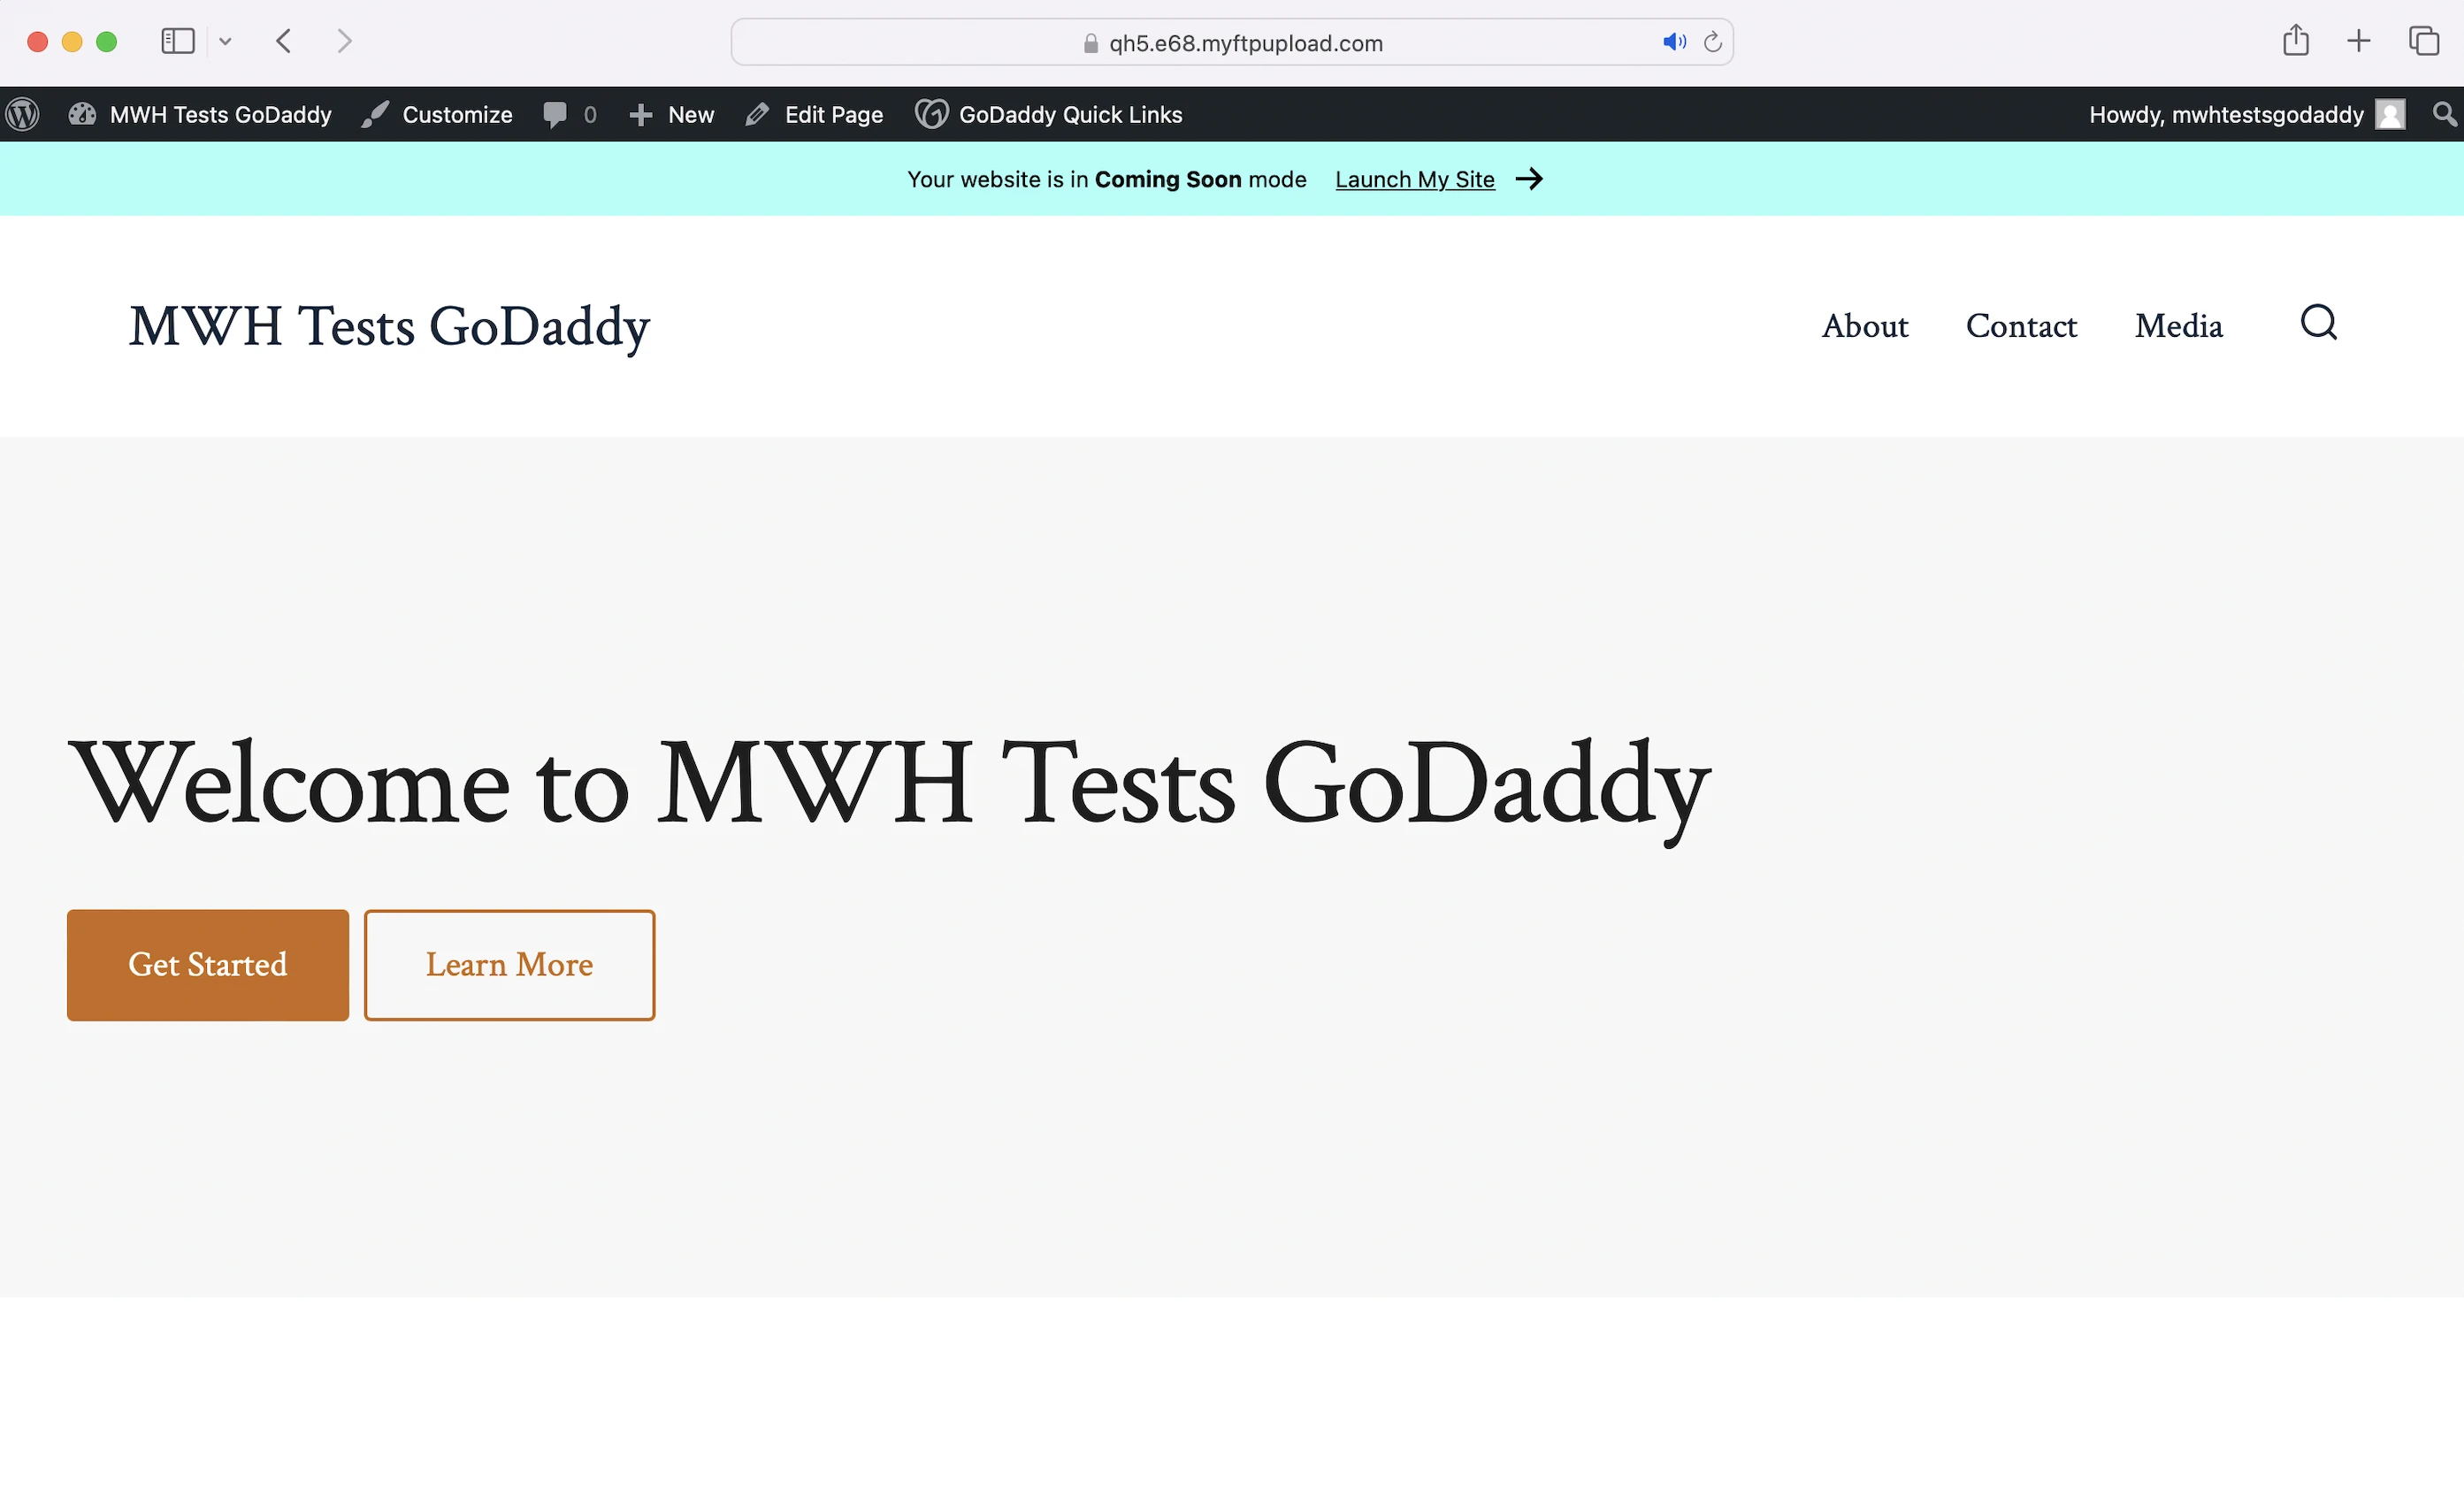
Task: Mute tab audio via speaker icon
Action: point(1673,42)
